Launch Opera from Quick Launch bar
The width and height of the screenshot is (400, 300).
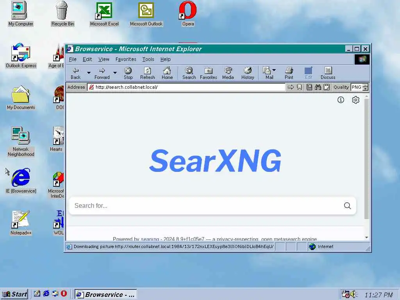click(64, 294)
